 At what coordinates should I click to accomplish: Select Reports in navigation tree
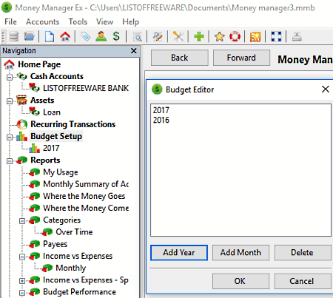(x=45, y=160)
